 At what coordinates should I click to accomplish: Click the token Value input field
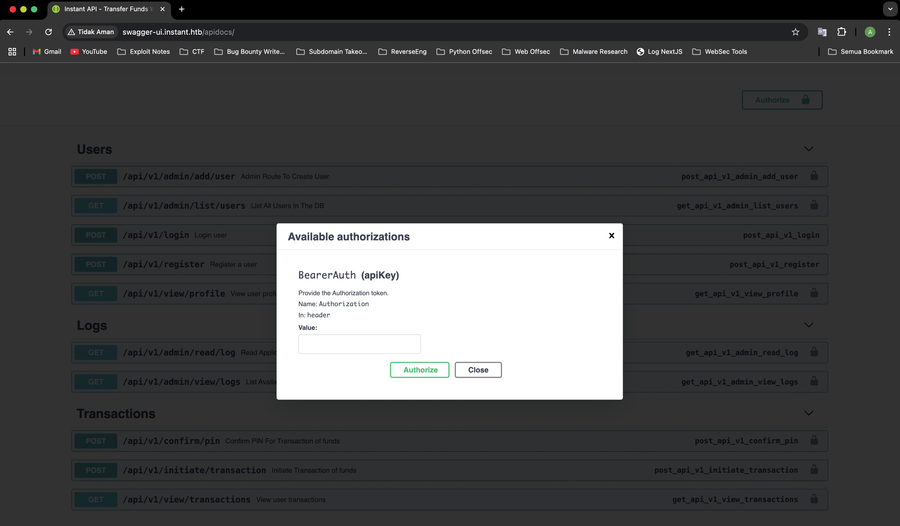coord(359,344)
